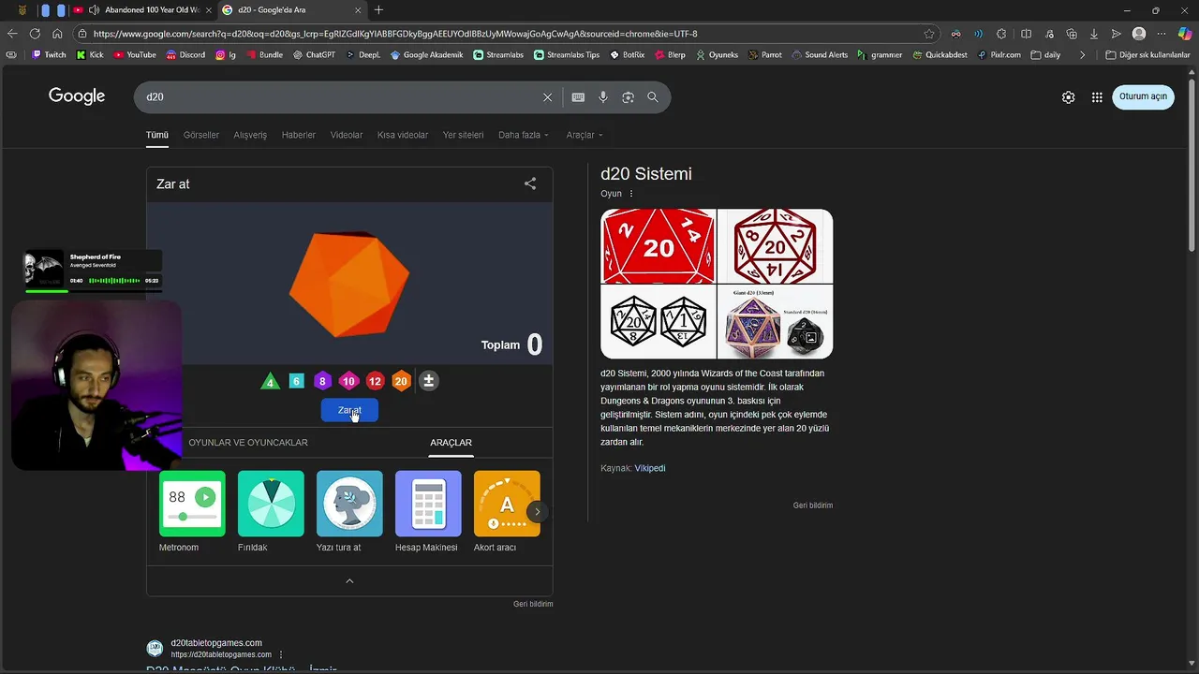Viewport: 1199px width, 674px height.
Task: Select the orange 20-sided die
Action: pos(401,381)
